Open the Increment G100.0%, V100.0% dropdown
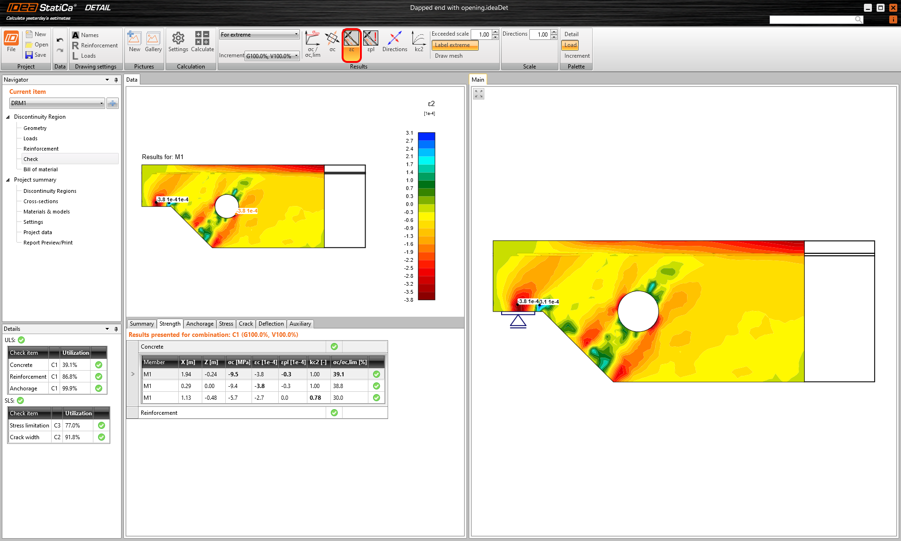 click(x=272, y=56)
